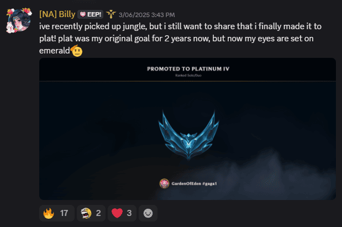
Task: Click the GardenOfEden summoner profile icon
Action: 164,183
